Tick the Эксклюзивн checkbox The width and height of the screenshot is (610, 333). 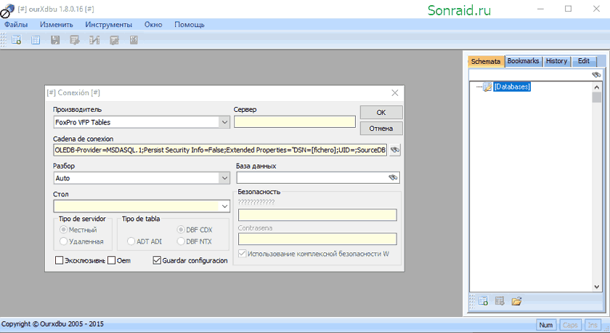59,260
